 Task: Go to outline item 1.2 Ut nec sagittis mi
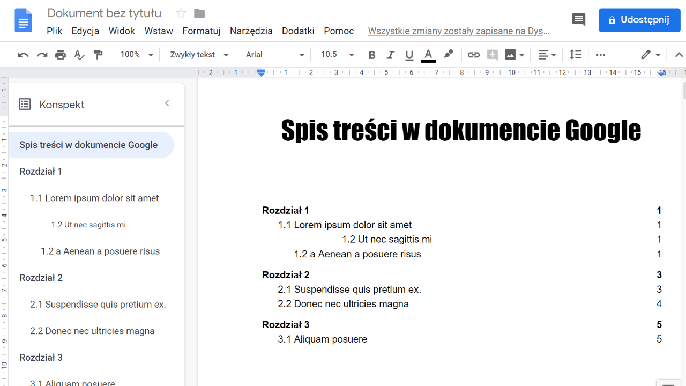coord(88,225)
